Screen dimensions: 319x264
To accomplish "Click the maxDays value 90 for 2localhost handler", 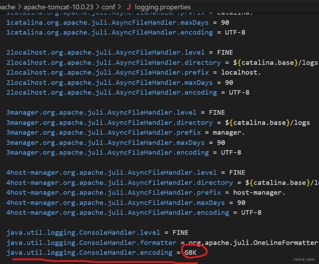I will click(x=229, y=82).
